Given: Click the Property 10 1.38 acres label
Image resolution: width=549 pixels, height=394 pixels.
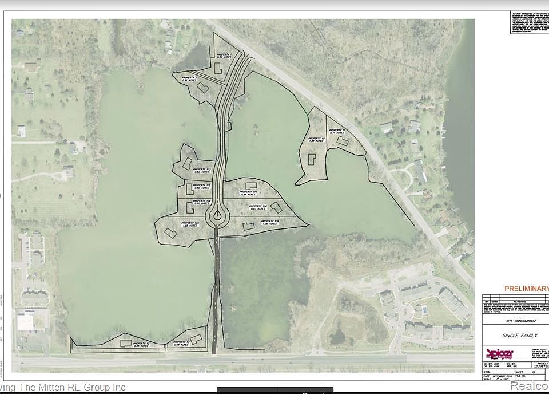Looking at the screenshot, I should (x=315, y=140).
